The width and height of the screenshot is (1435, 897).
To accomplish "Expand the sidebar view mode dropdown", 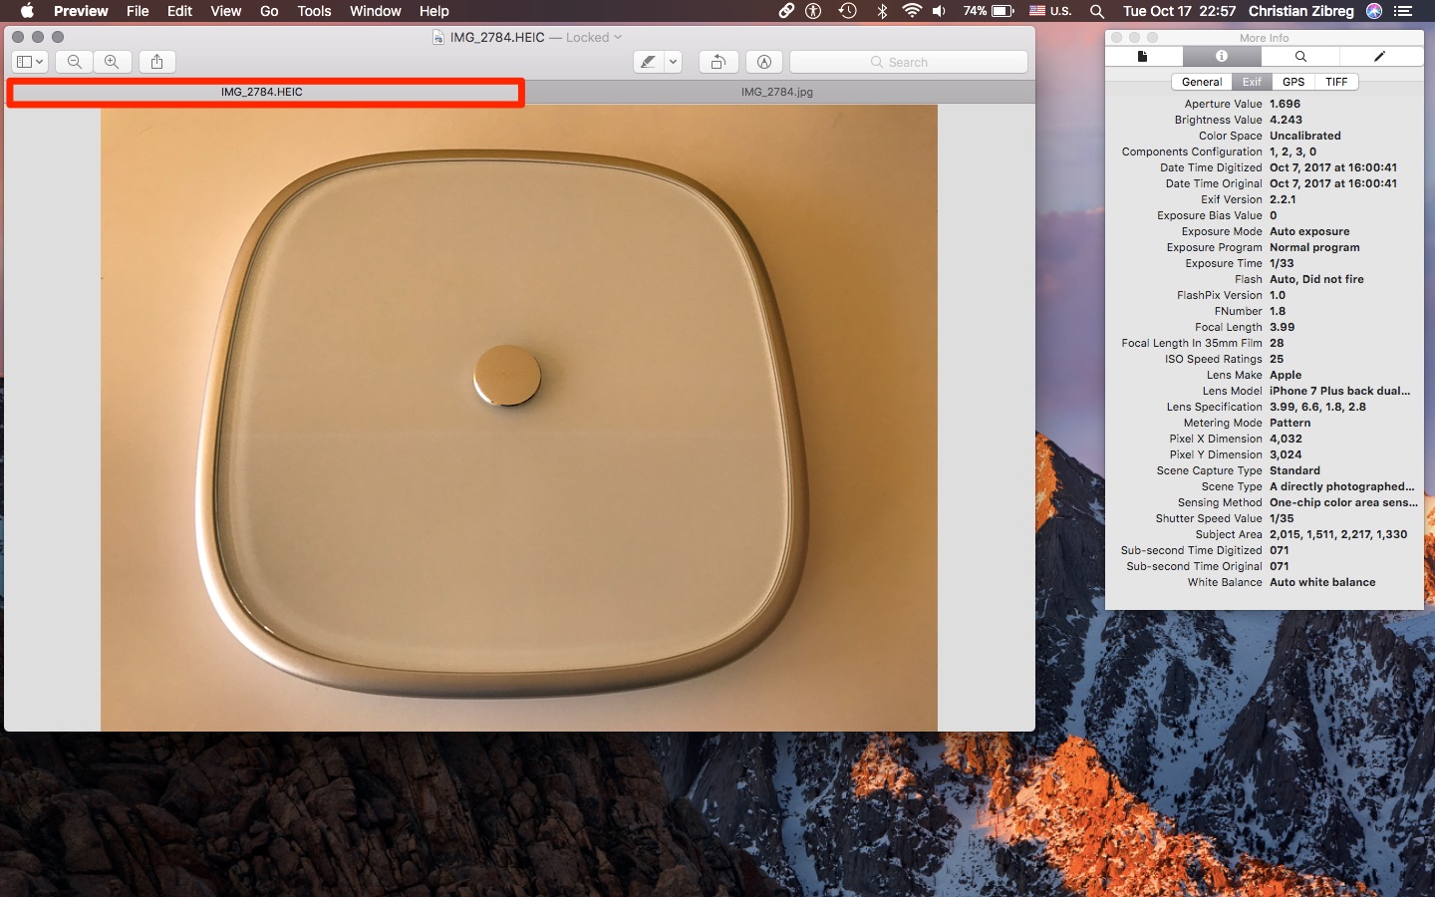I will (x=30, y=62).
